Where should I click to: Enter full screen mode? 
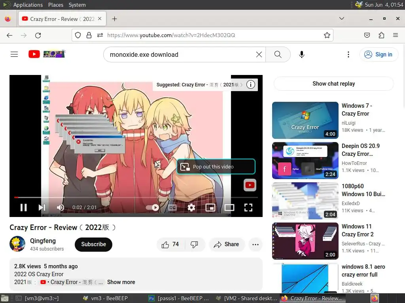[x=248, y=208]
